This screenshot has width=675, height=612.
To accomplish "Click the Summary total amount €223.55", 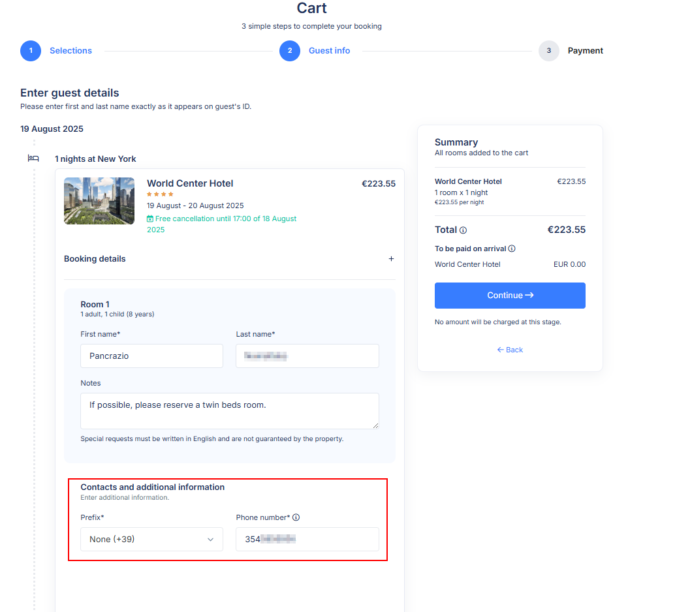I will 566,230.
